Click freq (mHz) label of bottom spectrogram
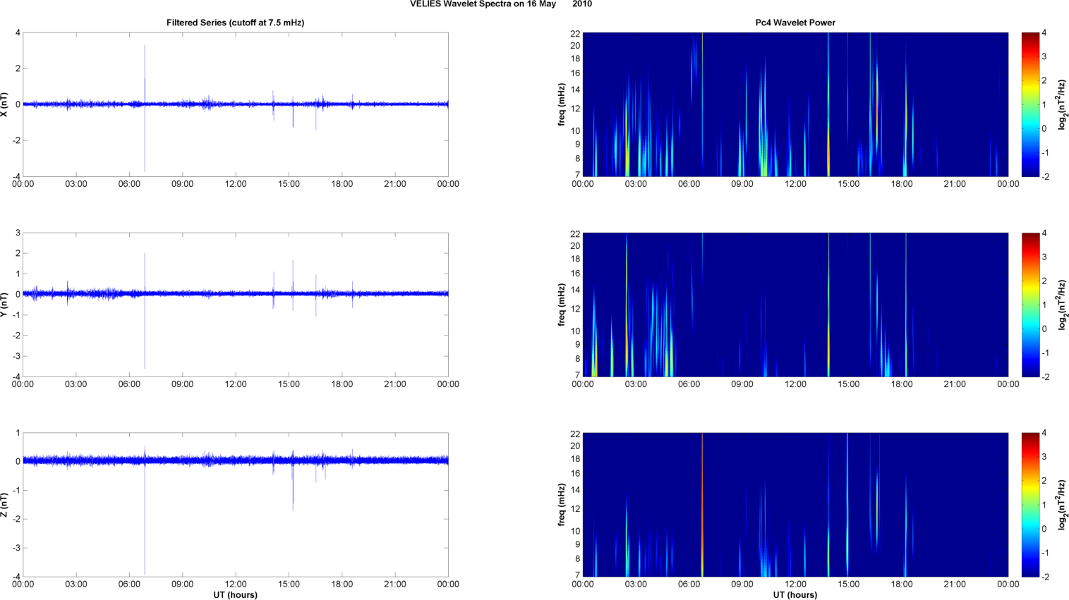Screen dimensions: 1069x600 tap(562, 505)
